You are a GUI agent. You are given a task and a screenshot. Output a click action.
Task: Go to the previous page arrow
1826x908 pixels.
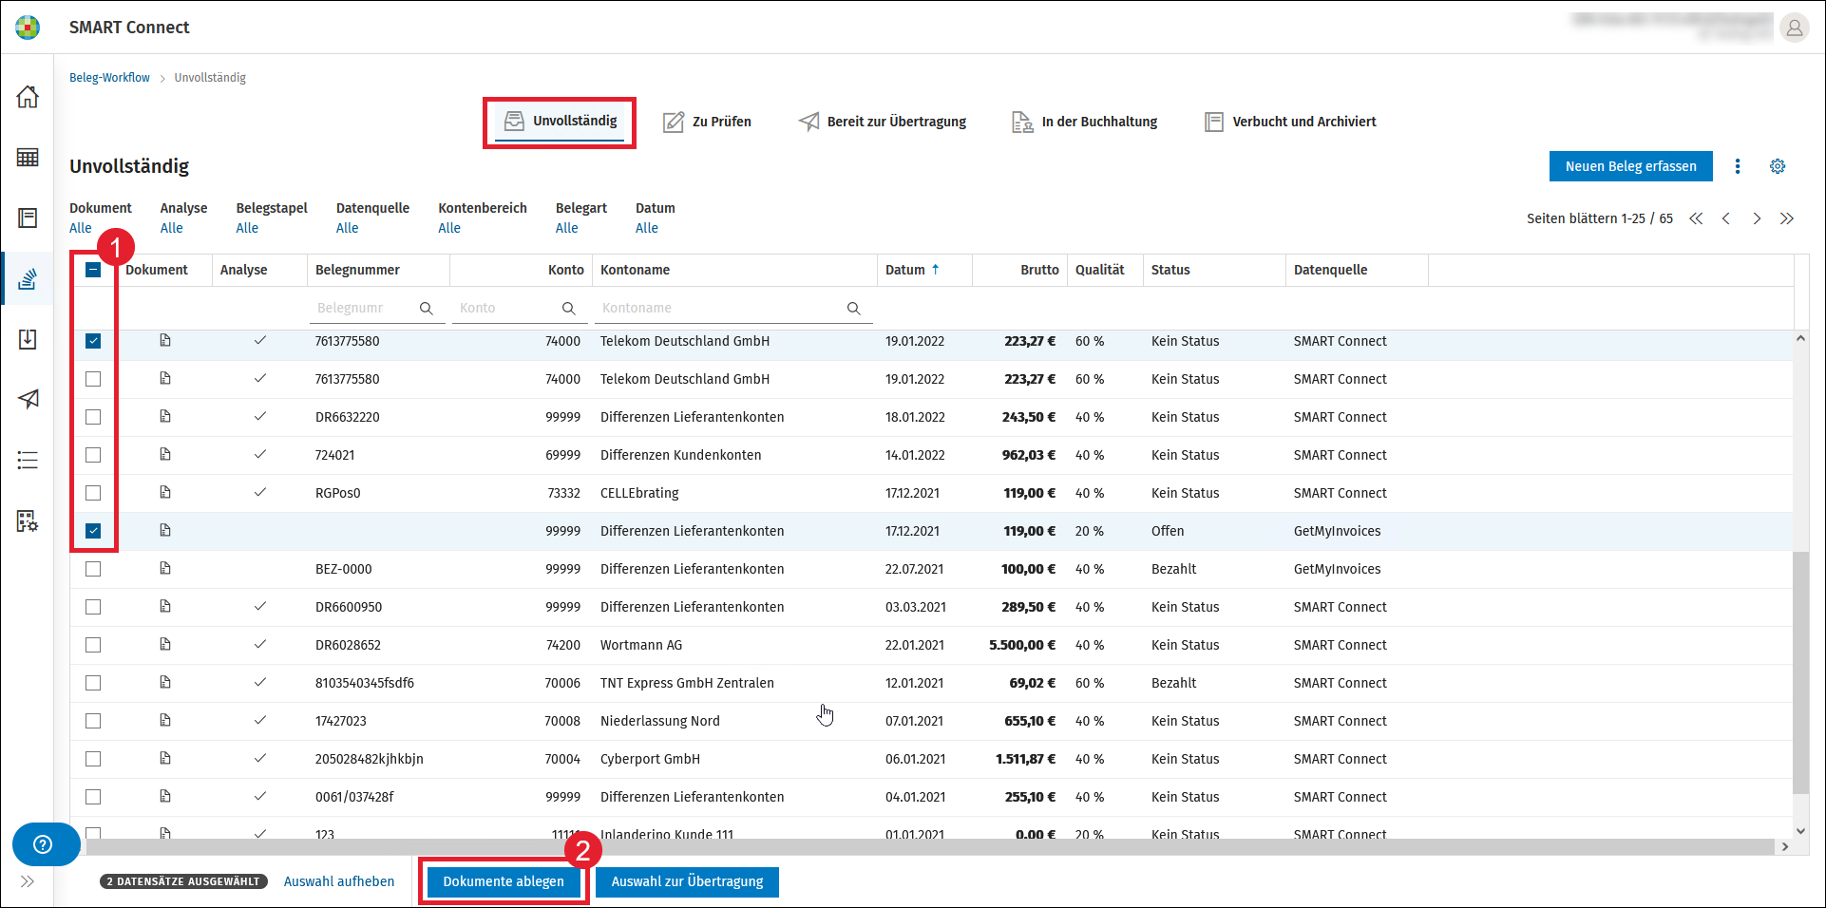(1726, 218)
